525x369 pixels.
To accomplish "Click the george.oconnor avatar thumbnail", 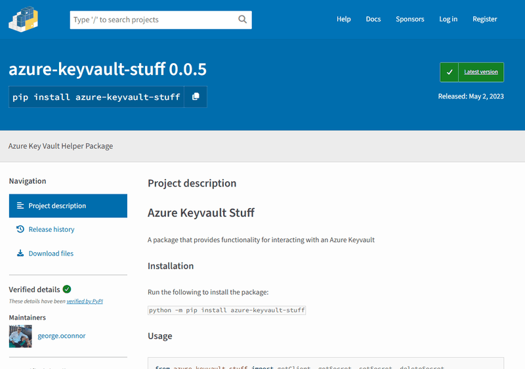I will click(20, 336).
